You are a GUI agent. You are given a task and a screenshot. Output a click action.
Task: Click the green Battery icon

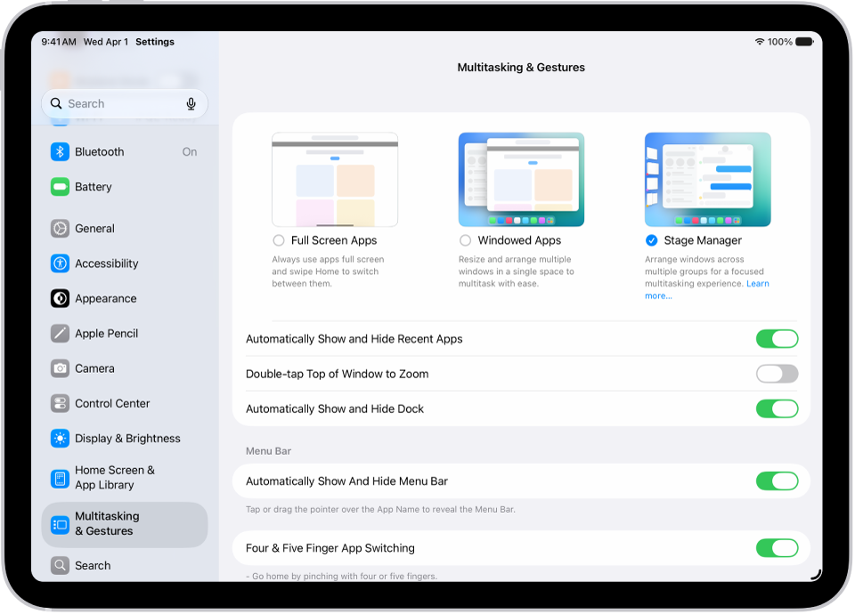(x=60, y=187)
